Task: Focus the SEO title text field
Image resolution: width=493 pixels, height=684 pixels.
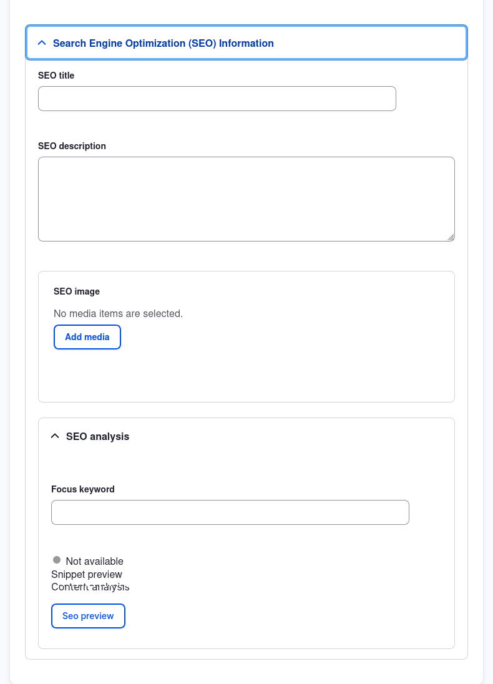Action: point(217,98)
